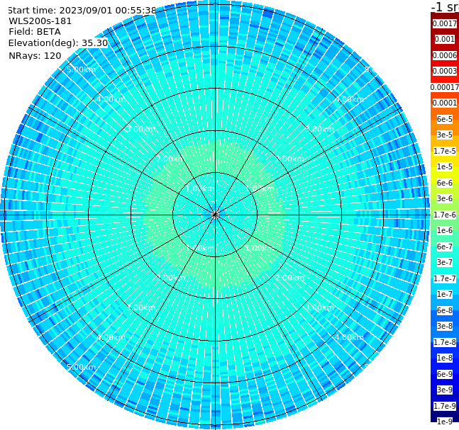Click the 2.00km range label in lower-right quadrant
This screenshot has width=459, height=430.
click(290, 278)
